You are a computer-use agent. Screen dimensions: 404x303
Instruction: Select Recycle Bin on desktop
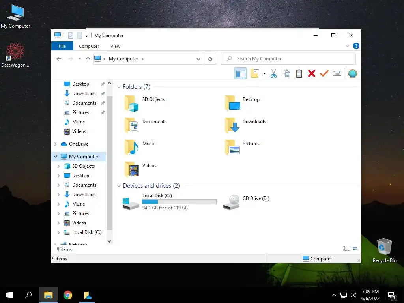(x=384, y=251)
